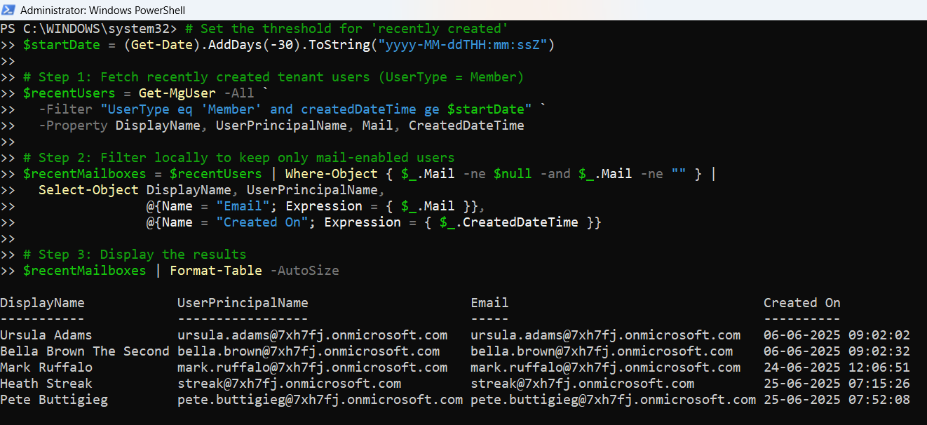The image size is (927, 425).
Task: Click the Created On column header
Action: (x=801, y=303)
